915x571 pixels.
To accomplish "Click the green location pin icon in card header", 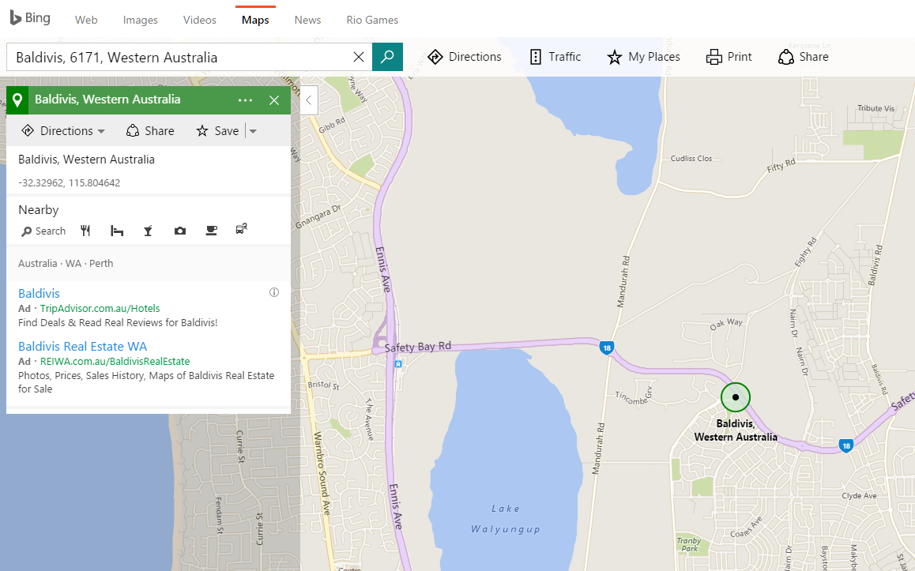I will tap(17, 100).
